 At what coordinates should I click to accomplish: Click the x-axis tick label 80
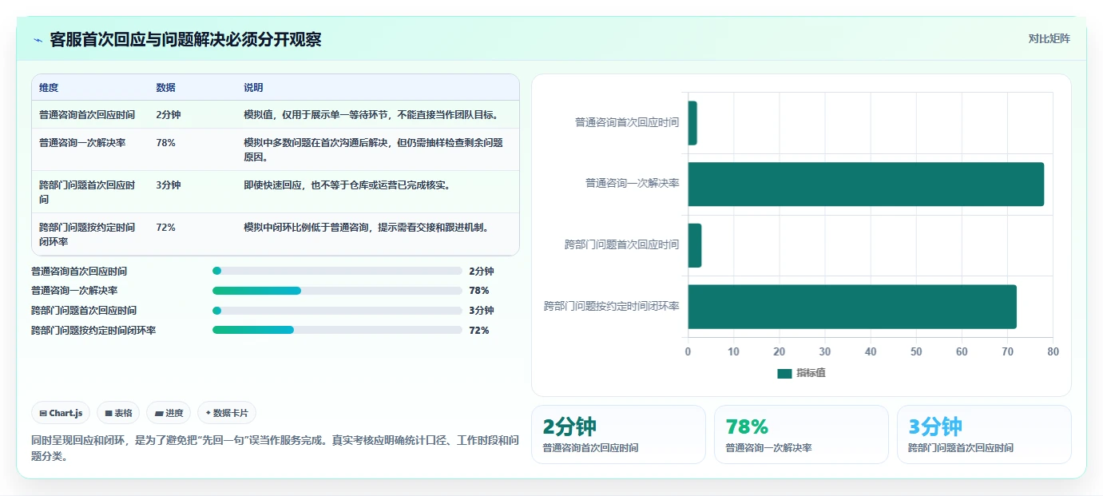coord(1053,351)
